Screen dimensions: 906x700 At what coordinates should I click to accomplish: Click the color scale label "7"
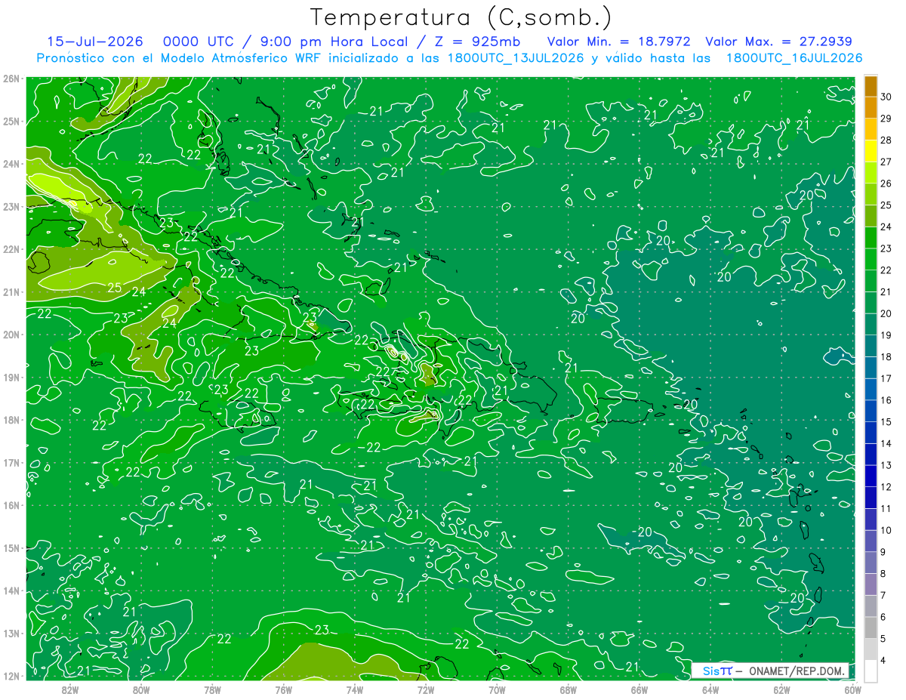[883, 595]
